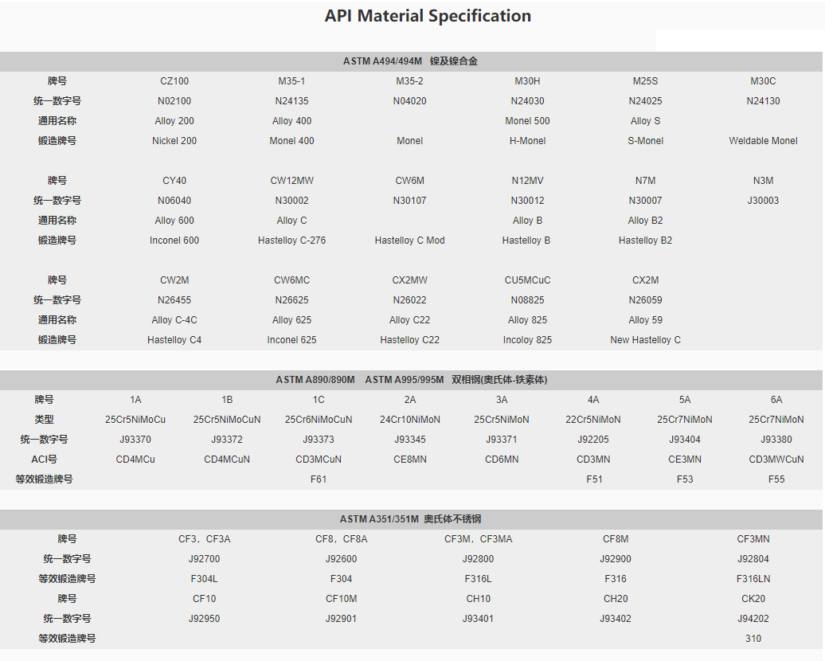Click the Incoloy 825 cell
The image size is (825, 661).
coord(527,340)
